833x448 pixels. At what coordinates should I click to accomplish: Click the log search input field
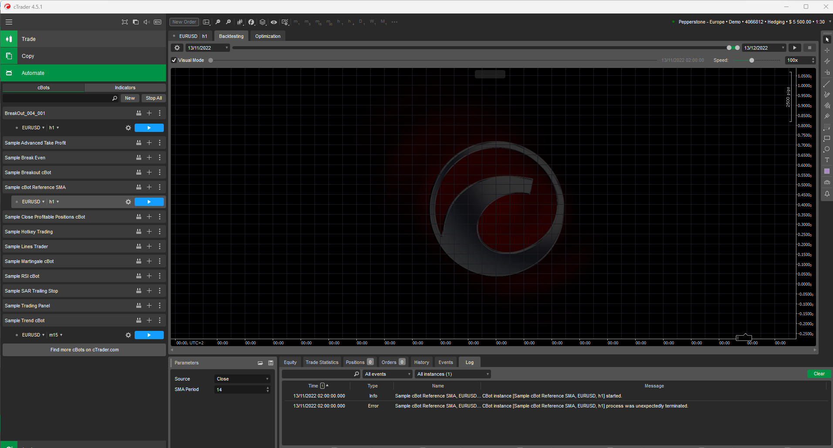pyautogui.click(x=321, y=374)
